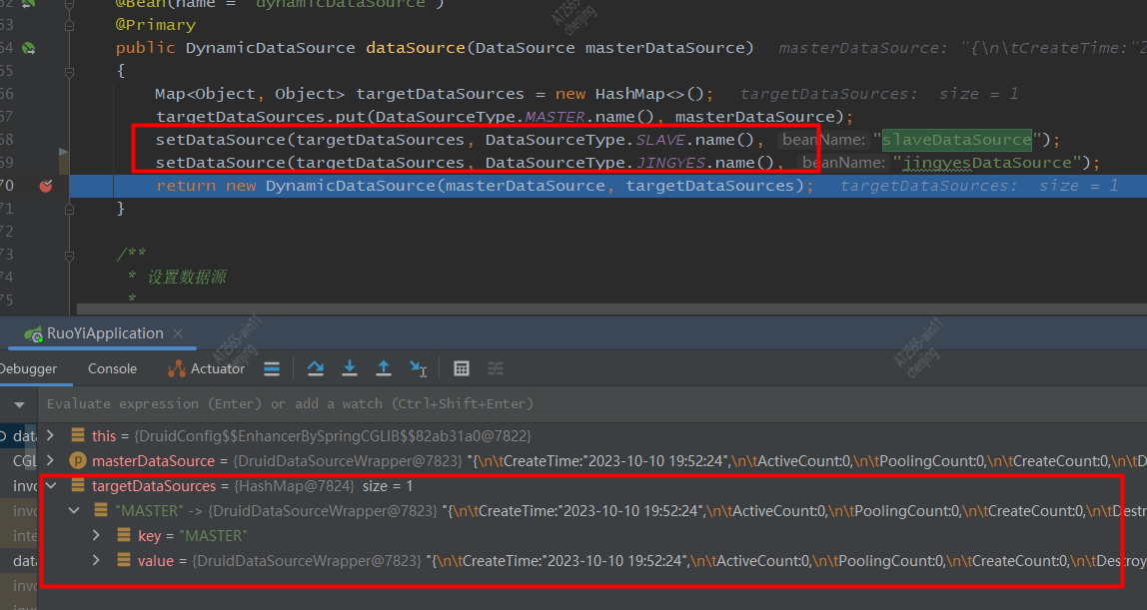Click the editor horizontal scrollbar
This screenshot has width=1147, height=610.
(611, 309)
